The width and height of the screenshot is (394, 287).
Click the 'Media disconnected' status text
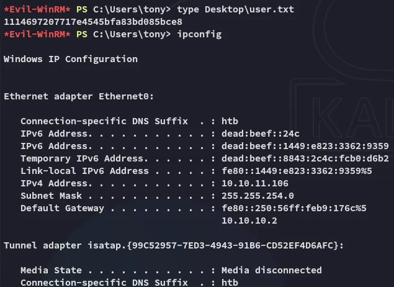pyautogui.click(x=272, y=270)
